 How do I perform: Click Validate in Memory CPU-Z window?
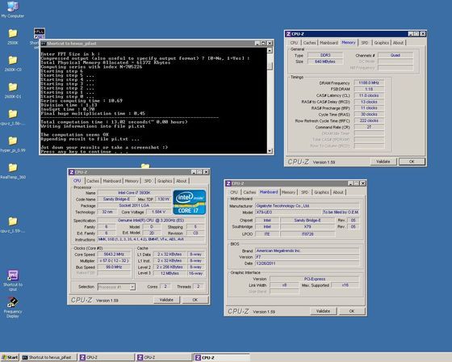383,162
